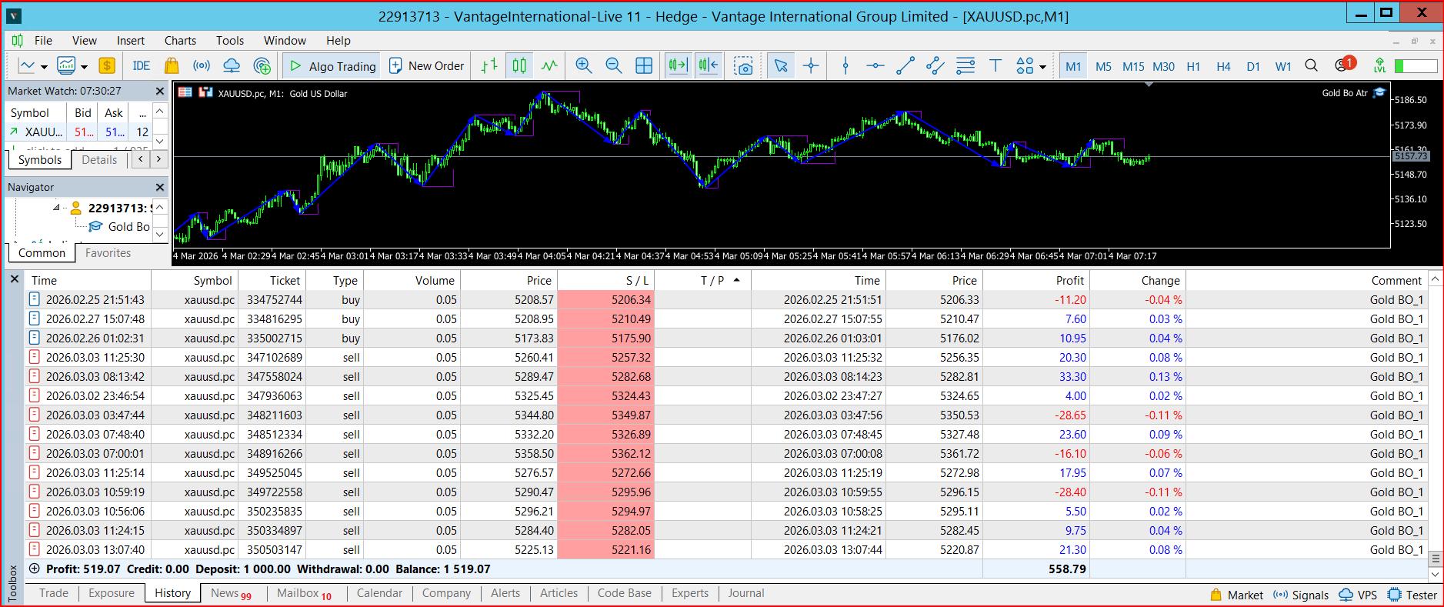Open the Charts menu

pyautogui.click(x=180, y=41)
